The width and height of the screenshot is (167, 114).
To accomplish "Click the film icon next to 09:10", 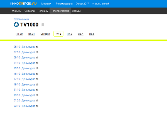I will tap(37, 58).
